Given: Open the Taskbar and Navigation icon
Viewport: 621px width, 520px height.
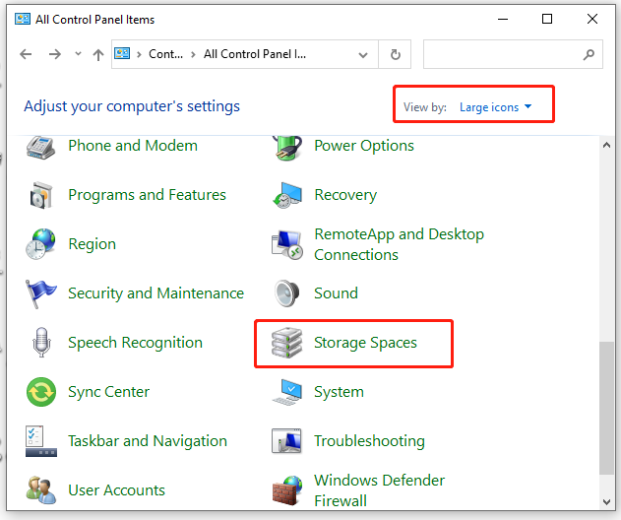Looking at the screenshot, I should coord(41,441).
